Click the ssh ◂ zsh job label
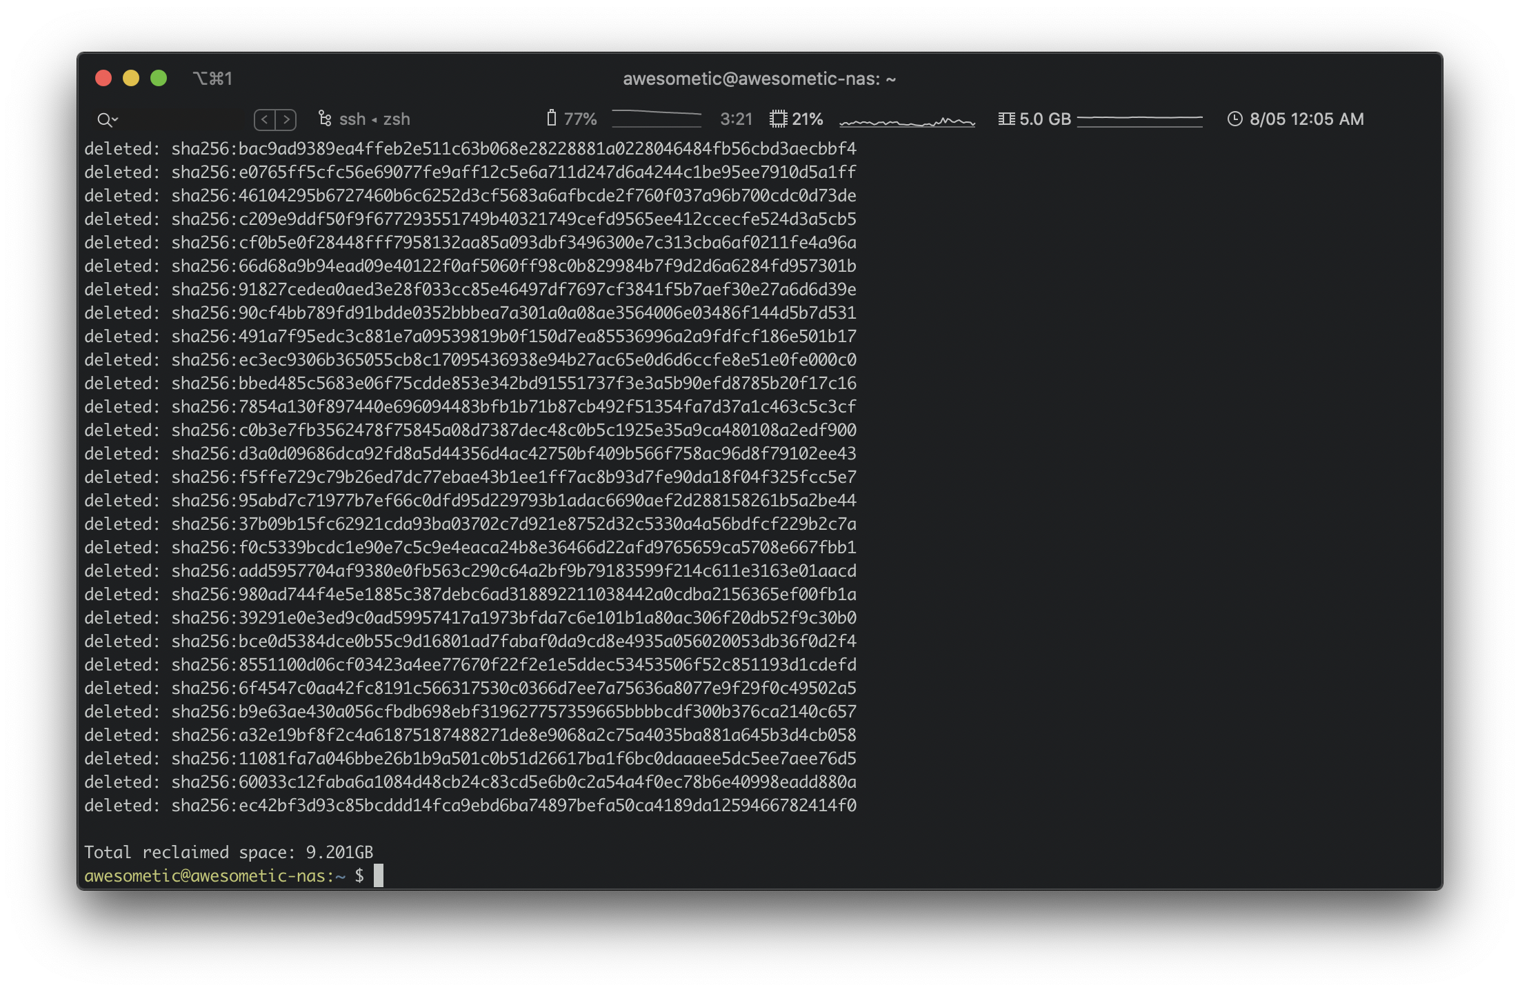1520x992 pixels. coord(374,119)
